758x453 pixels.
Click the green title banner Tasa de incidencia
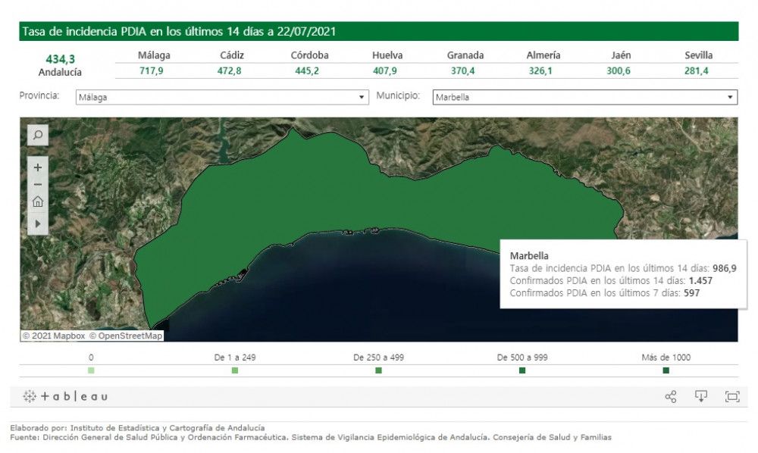[x=378, y=31]
